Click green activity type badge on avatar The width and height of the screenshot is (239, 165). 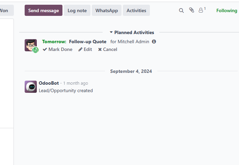pos(35,50)
